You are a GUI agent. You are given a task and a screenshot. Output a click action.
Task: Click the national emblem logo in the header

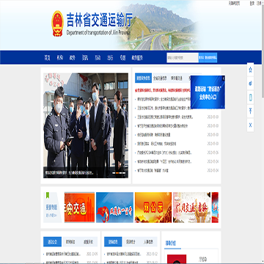(57, 23)
